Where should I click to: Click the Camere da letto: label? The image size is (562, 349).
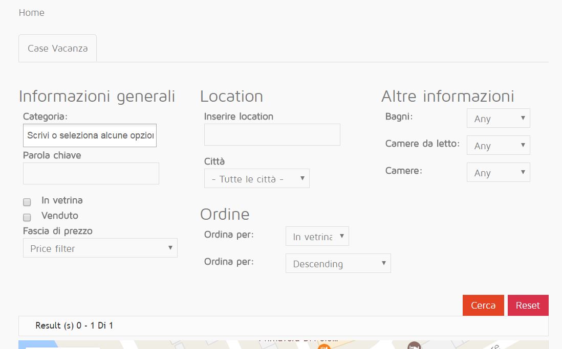pos(423,144)
